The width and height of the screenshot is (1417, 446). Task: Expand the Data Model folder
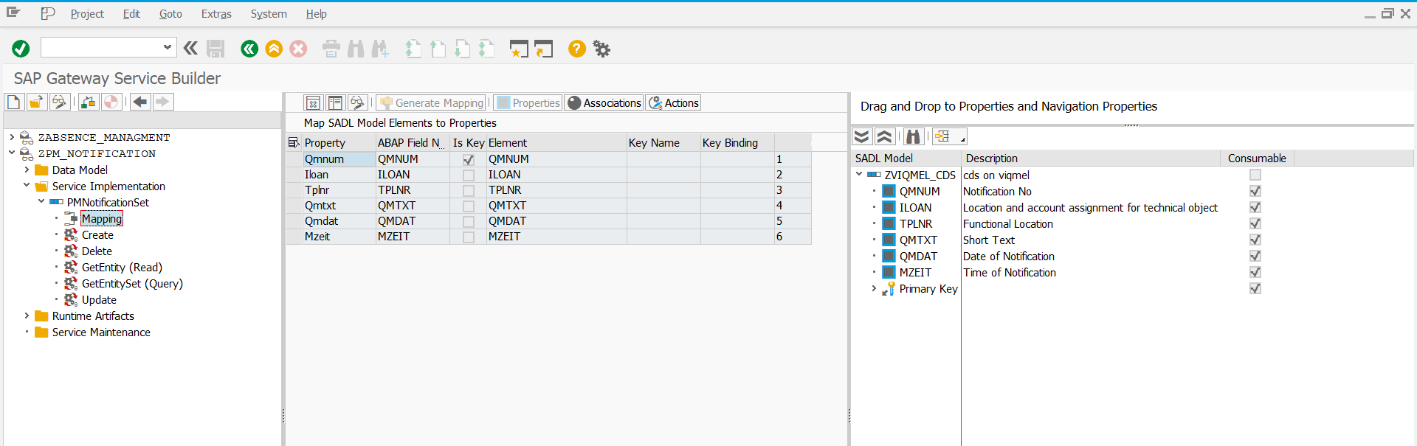27,170
